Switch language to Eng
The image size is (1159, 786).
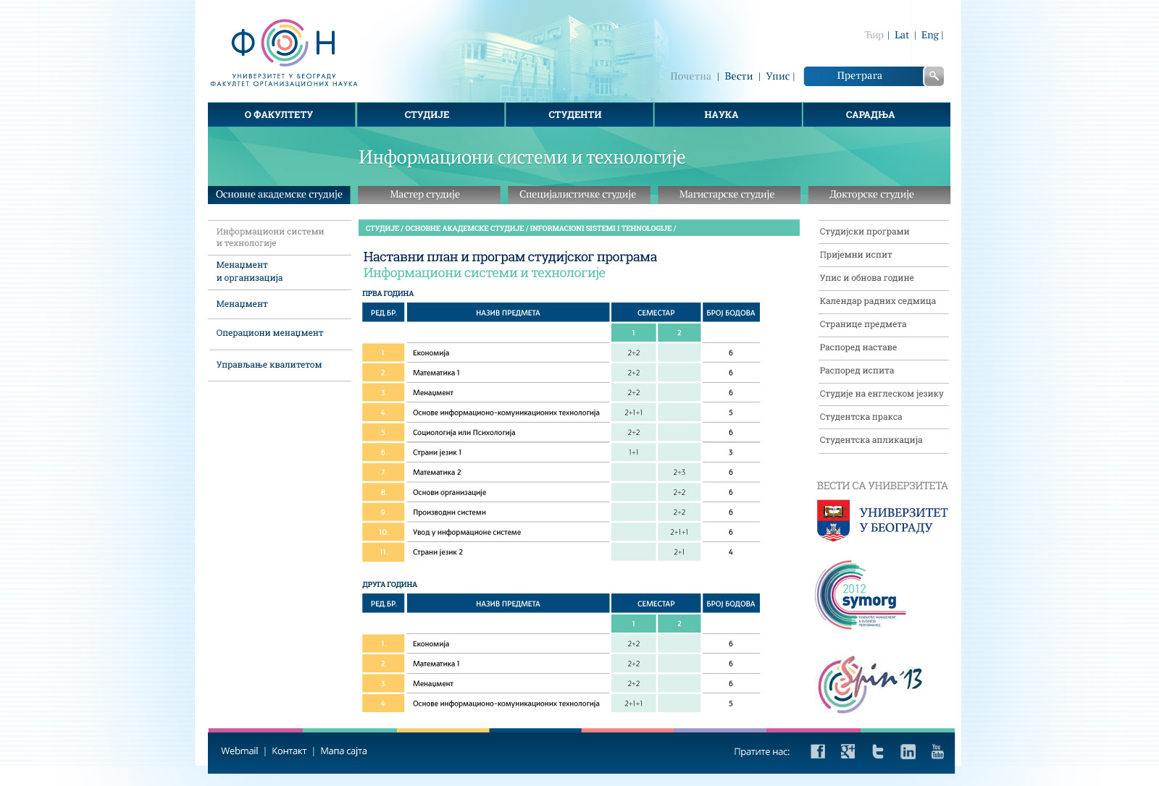929,35
